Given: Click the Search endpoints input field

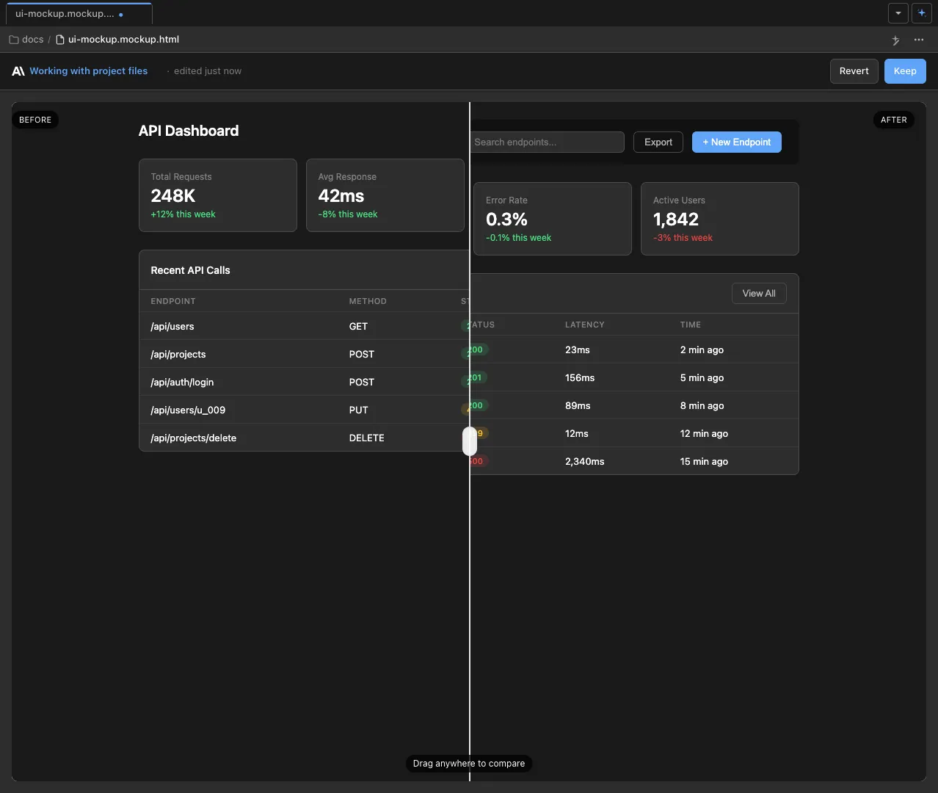Looking at the screenshot, I should [x=548, y=142].
